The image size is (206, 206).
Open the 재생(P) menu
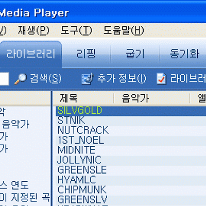[x=33, y=30]
